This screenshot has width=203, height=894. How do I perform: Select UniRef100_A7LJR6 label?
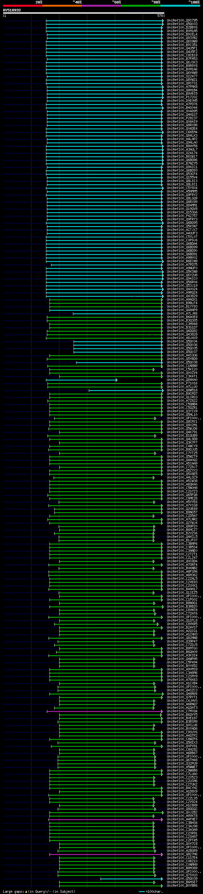pyautogui.click(x=182, y=313)
